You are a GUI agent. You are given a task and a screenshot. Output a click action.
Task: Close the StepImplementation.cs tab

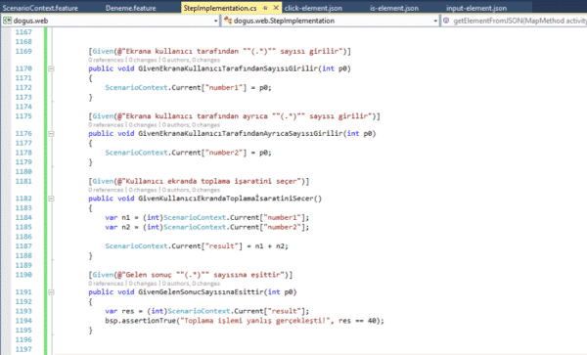276,8
